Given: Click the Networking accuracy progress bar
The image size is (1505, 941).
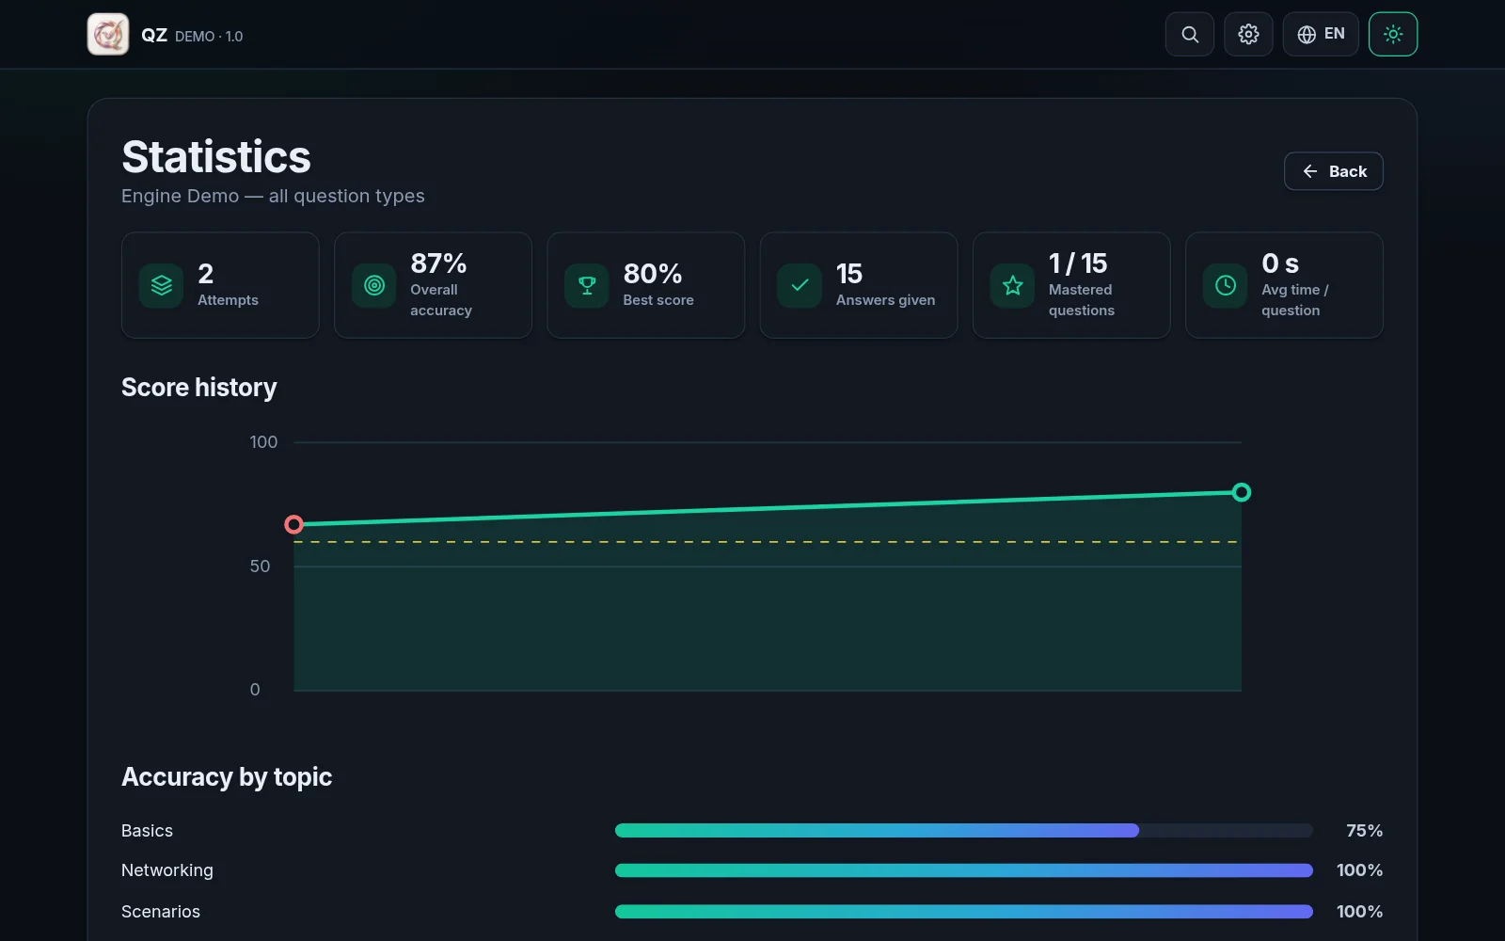Looking at the screenshot, I should tap(964, 870).
